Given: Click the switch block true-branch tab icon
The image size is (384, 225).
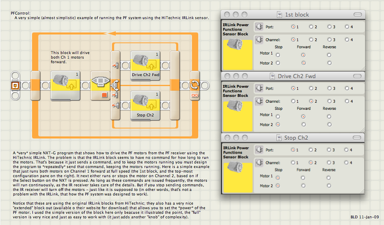Looking at the screenshot, I should (x=115, y=66).
